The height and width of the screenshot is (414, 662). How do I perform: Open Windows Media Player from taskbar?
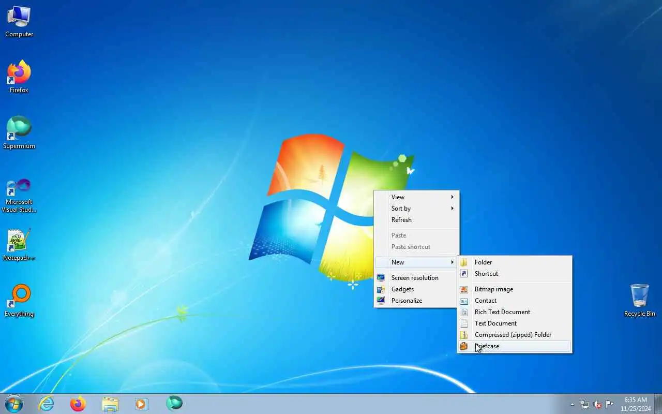(x=142, y=404)
